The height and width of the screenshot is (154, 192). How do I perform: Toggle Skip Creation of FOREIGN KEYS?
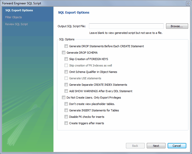[66, 59]
